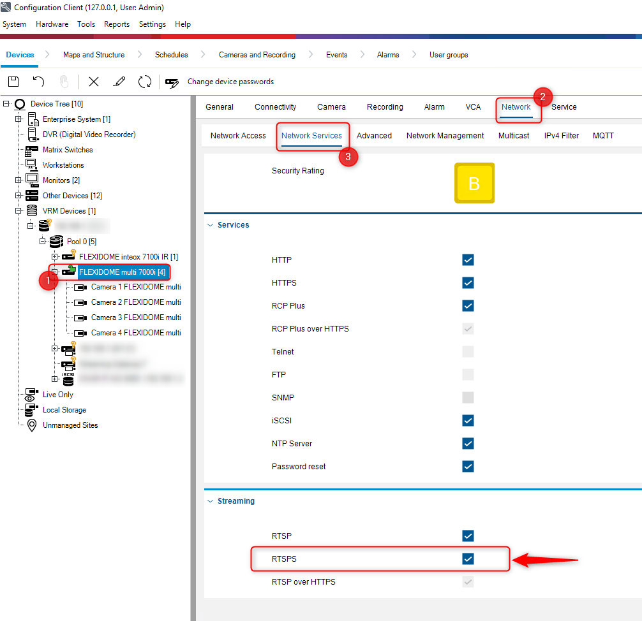Go to the User groups section
The image size is (642, 621).
(x=449, y=55)
